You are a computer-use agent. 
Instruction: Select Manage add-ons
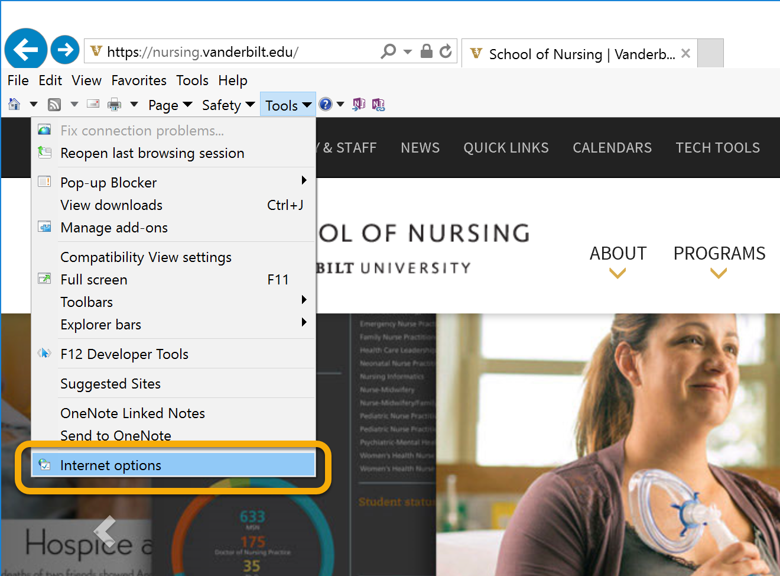point(174,228)
